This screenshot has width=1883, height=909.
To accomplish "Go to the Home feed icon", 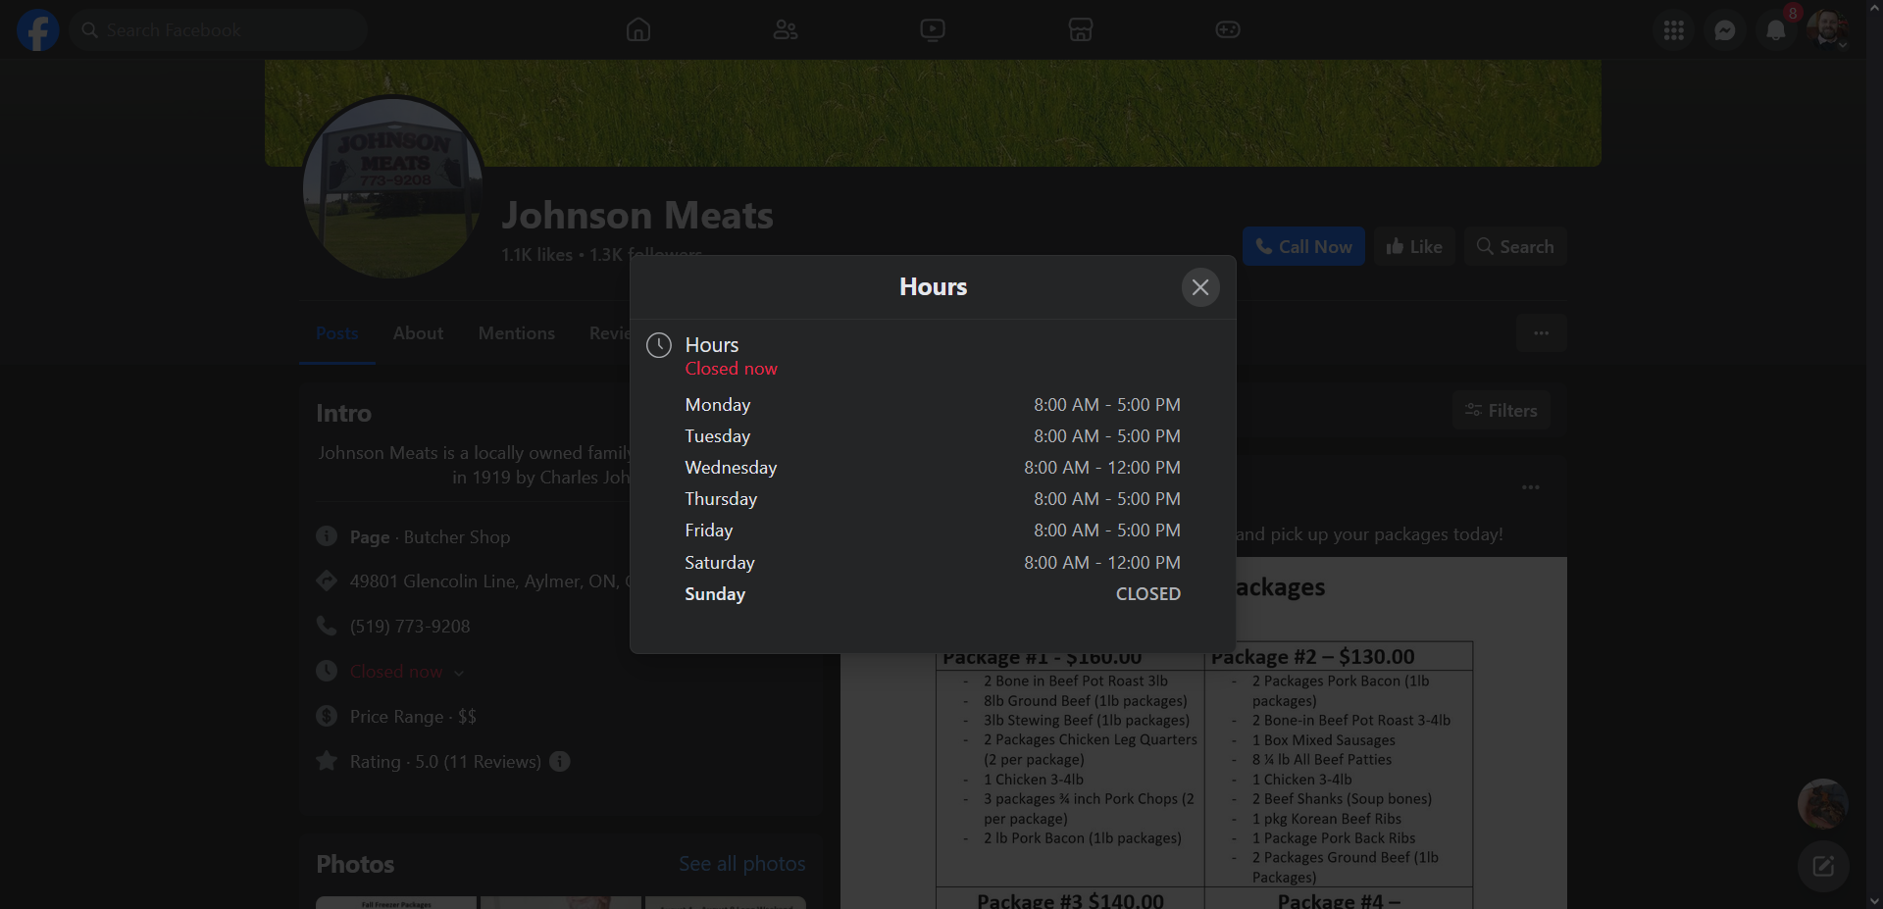I will coord(638,29).
